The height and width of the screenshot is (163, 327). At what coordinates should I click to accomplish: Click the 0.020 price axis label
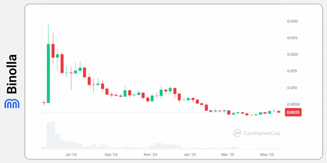click(293, 54)
